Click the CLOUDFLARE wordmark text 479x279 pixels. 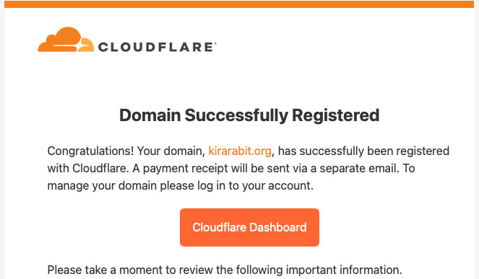coord(155,48)
